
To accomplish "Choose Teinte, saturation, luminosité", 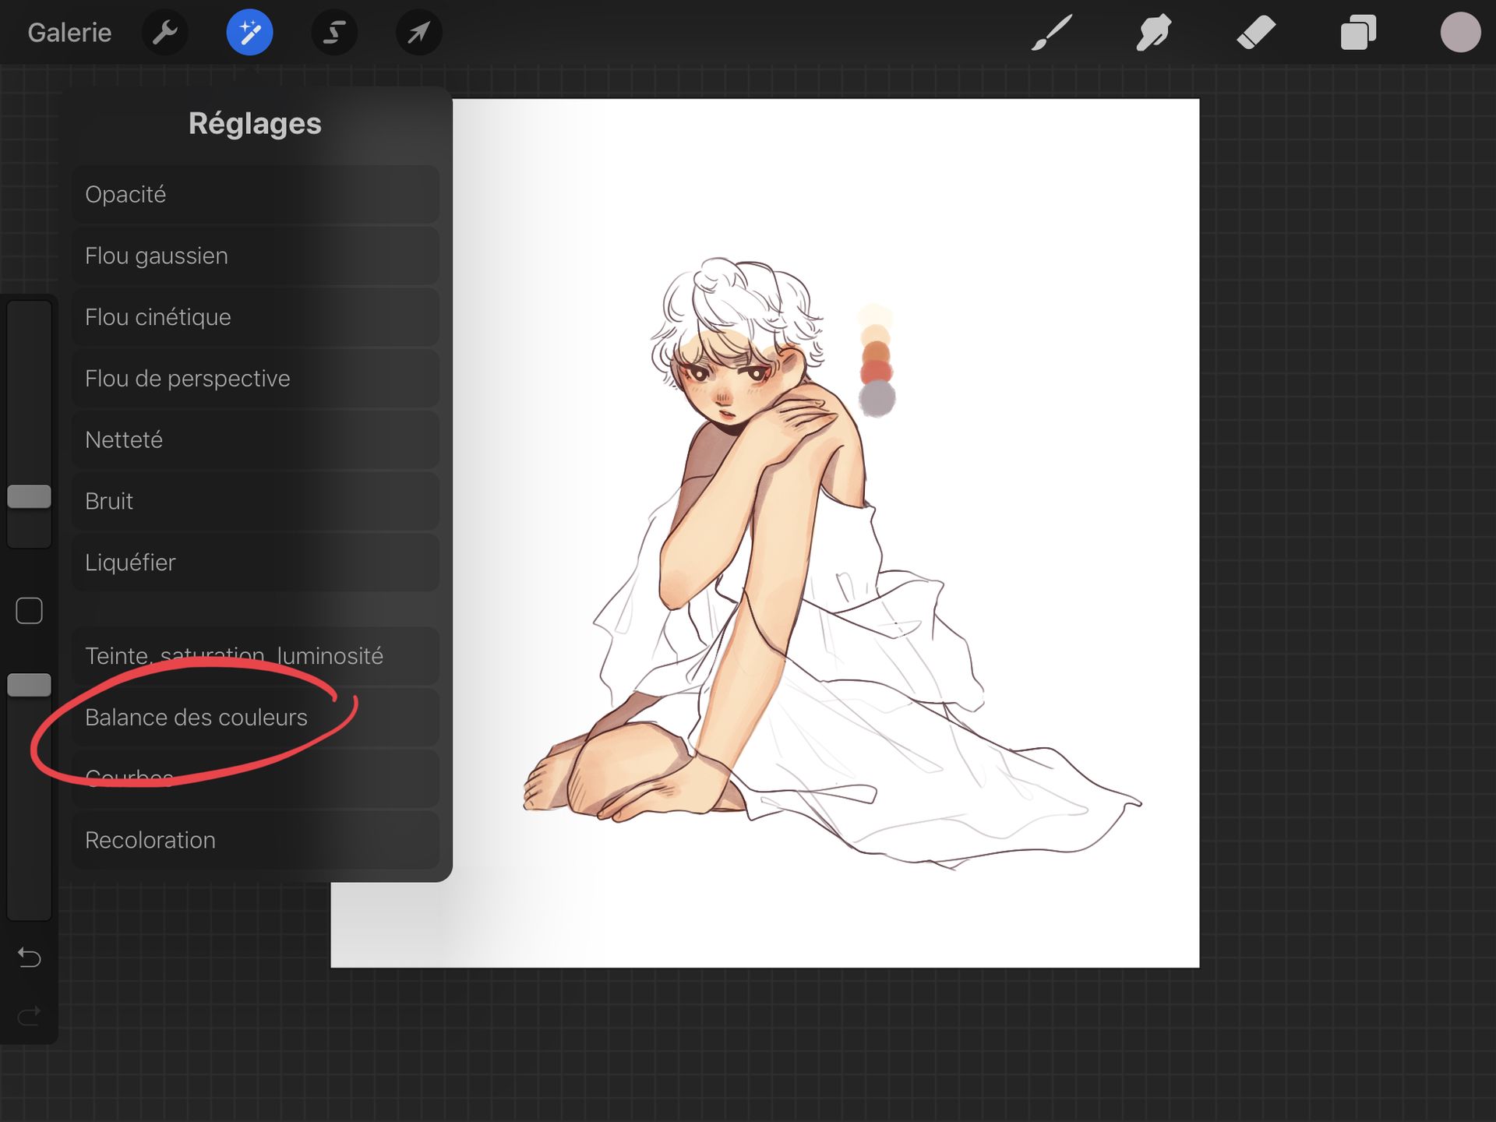I will tap(256, 656).
